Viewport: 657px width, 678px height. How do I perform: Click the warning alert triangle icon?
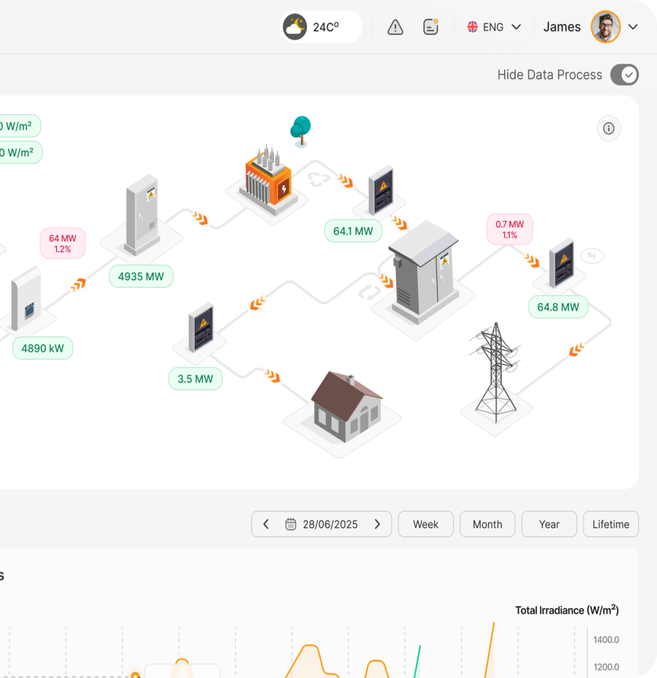pyautogui.click(x=395, y=27)
